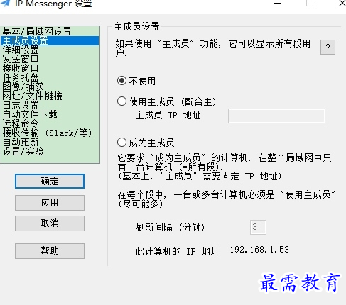Click the ? help button

tap(328, 48)
